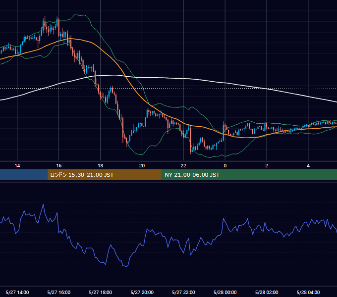Click the hour label 20 on the chart axis
Image resolution: width=337 pixels, height=297 pixels.
(142, 166)
